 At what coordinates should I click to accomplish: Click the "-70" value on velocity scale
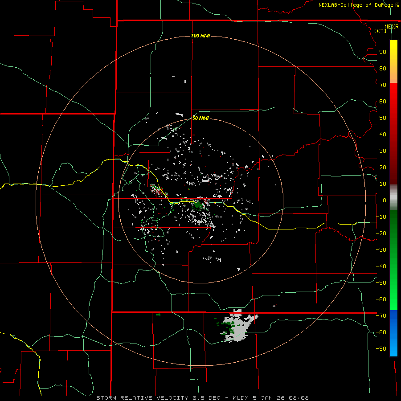pyautogui.click(x=381, y=316)
